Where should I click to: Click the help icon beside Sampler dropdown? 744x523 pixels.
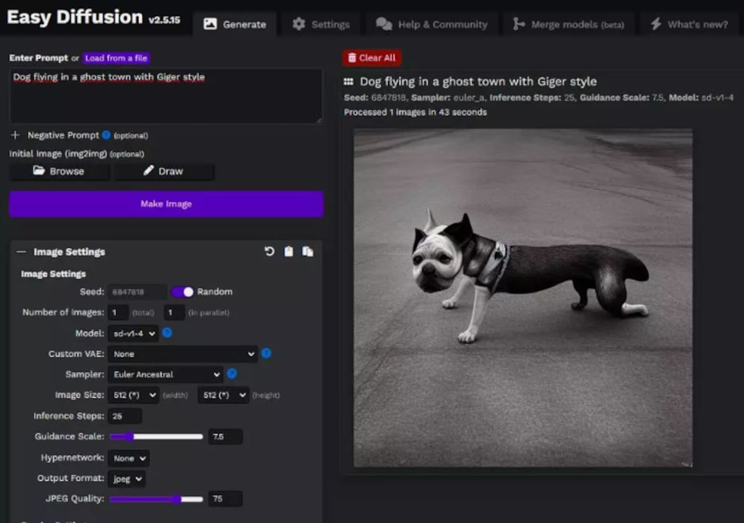click(232, 374)
